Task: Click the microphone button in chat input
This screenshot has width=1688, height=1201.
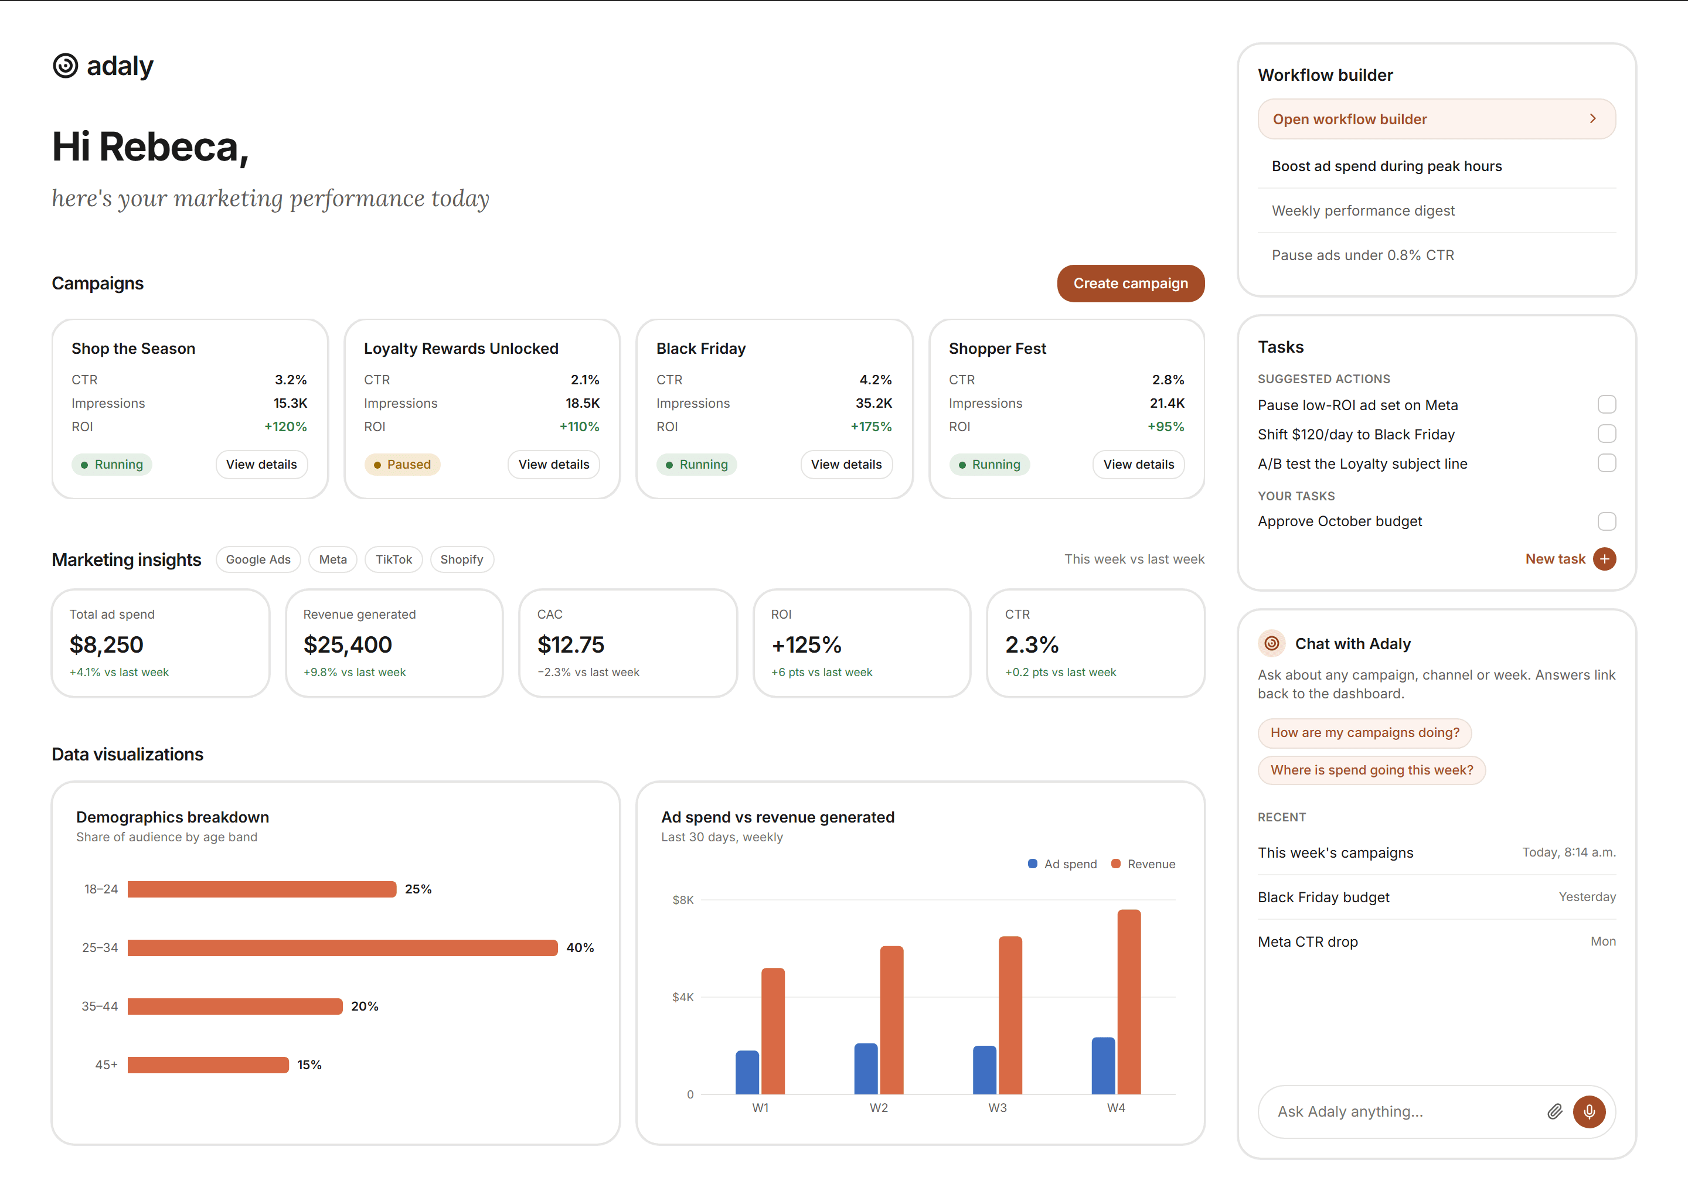Action: (x=1588, y=1111)
